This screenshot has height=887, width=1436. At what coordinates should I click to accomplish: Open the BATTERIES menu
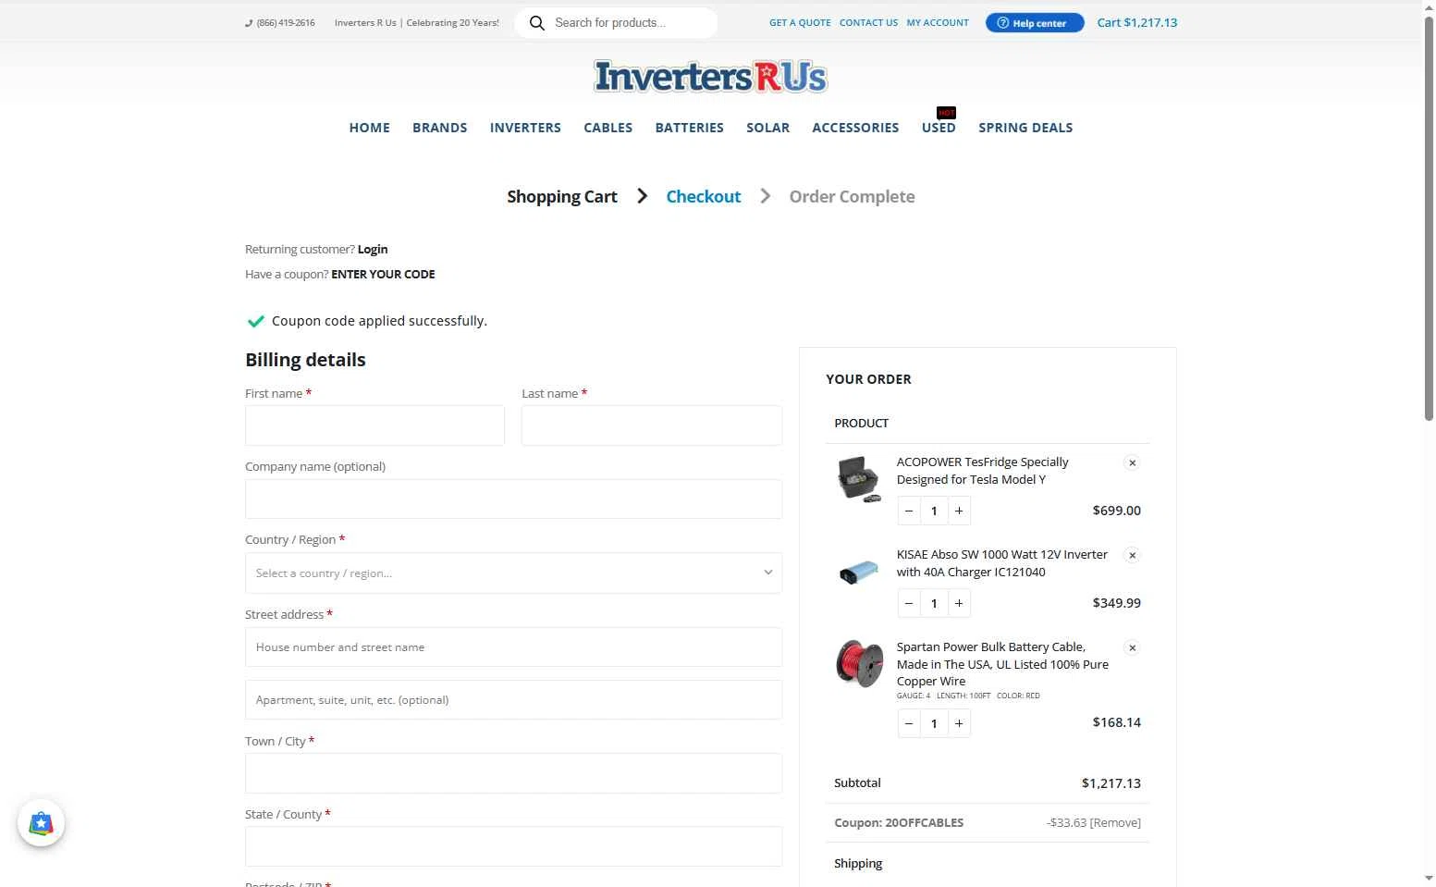pos(689,128)
